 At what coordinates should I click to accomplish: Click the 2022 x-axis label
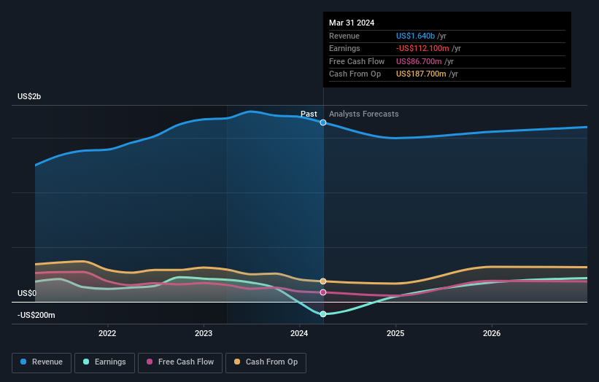(107, 334)
